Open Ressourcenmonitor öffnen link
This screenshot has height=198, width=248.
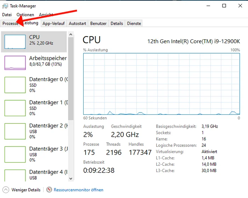(78, 190)
